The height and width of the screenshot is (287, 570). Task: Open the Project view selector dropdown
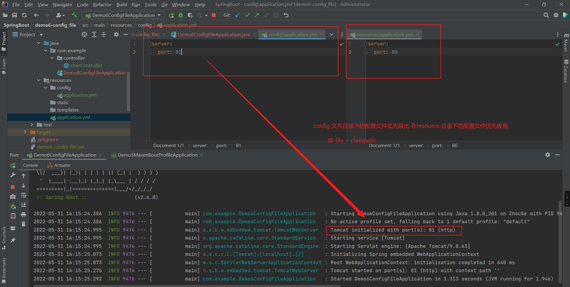pos(41,35)
